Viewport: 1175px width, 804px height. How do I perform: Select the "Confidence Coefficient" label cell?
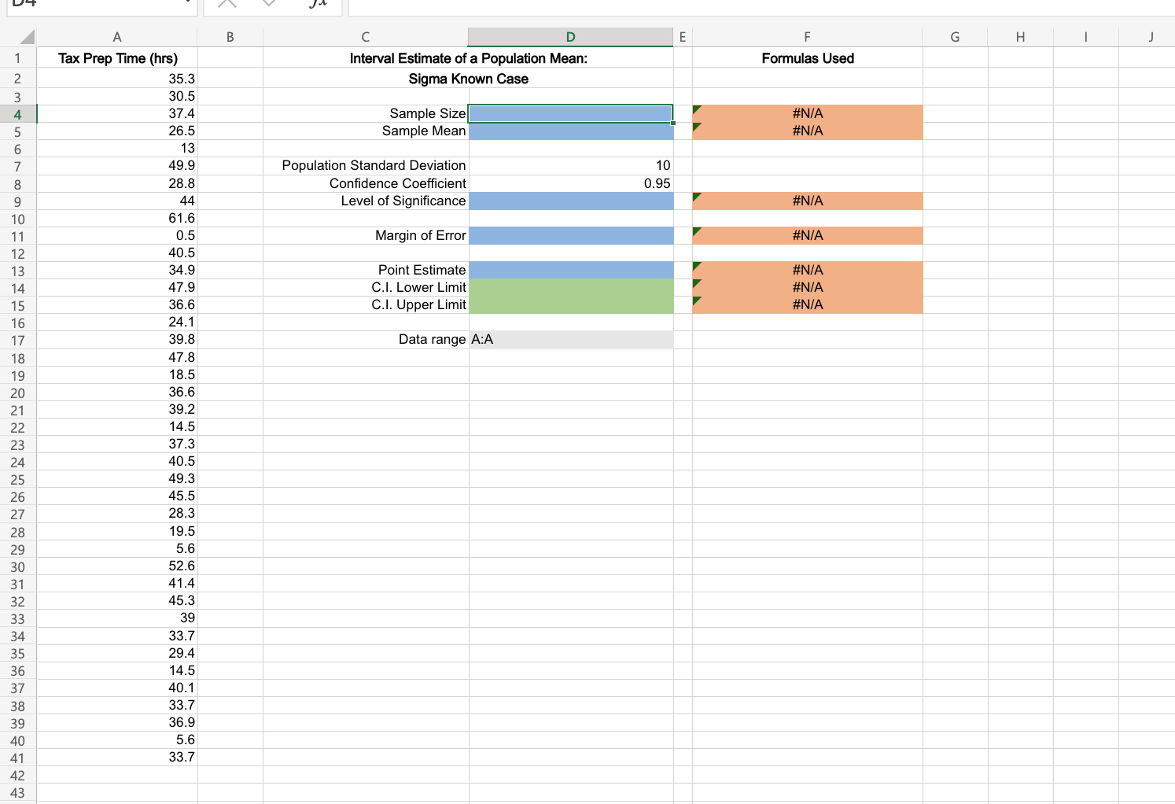click(x=366, y=183)
